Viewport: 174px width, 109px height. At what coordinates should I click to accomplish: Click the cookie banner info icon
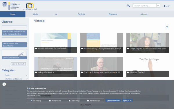4,84
